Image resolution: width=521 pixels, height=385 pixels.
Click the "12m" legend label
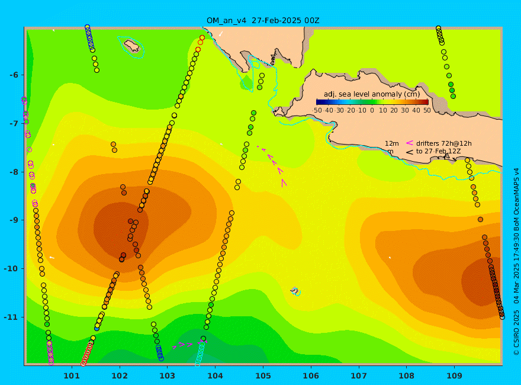(x=392, y=143)
